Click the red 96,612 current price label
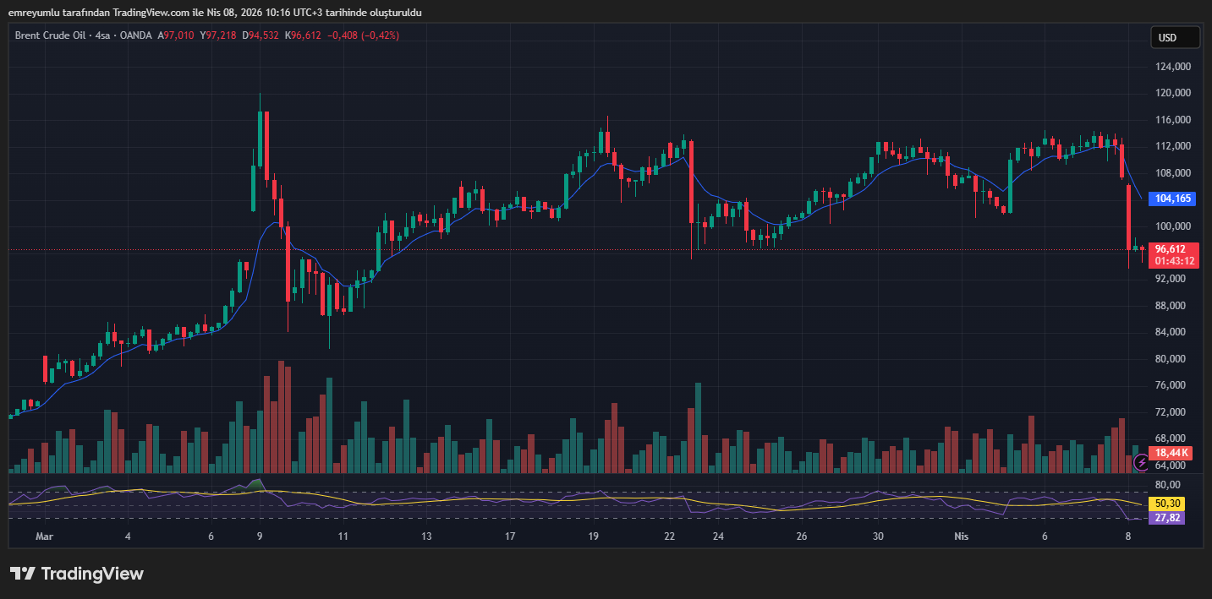The width and height of the screenshot is (1212, 599). (1171, 249)
